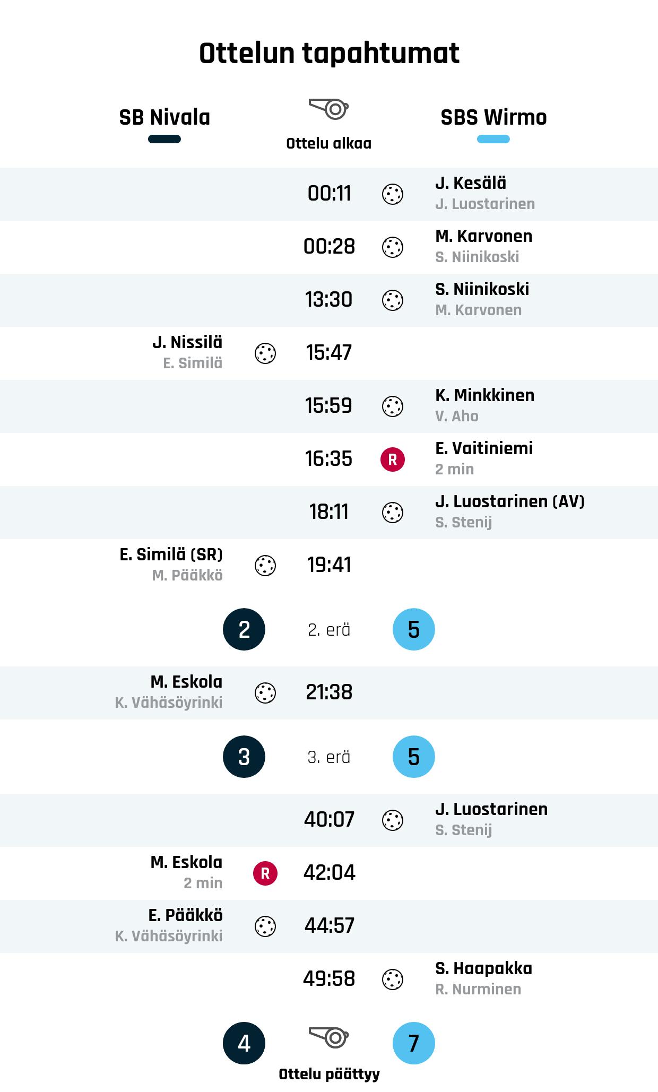The width and height of the screenshot is (658, 1092).
Task: Click the goal ball icon at 00:11
Action: [x=393, y=194]
